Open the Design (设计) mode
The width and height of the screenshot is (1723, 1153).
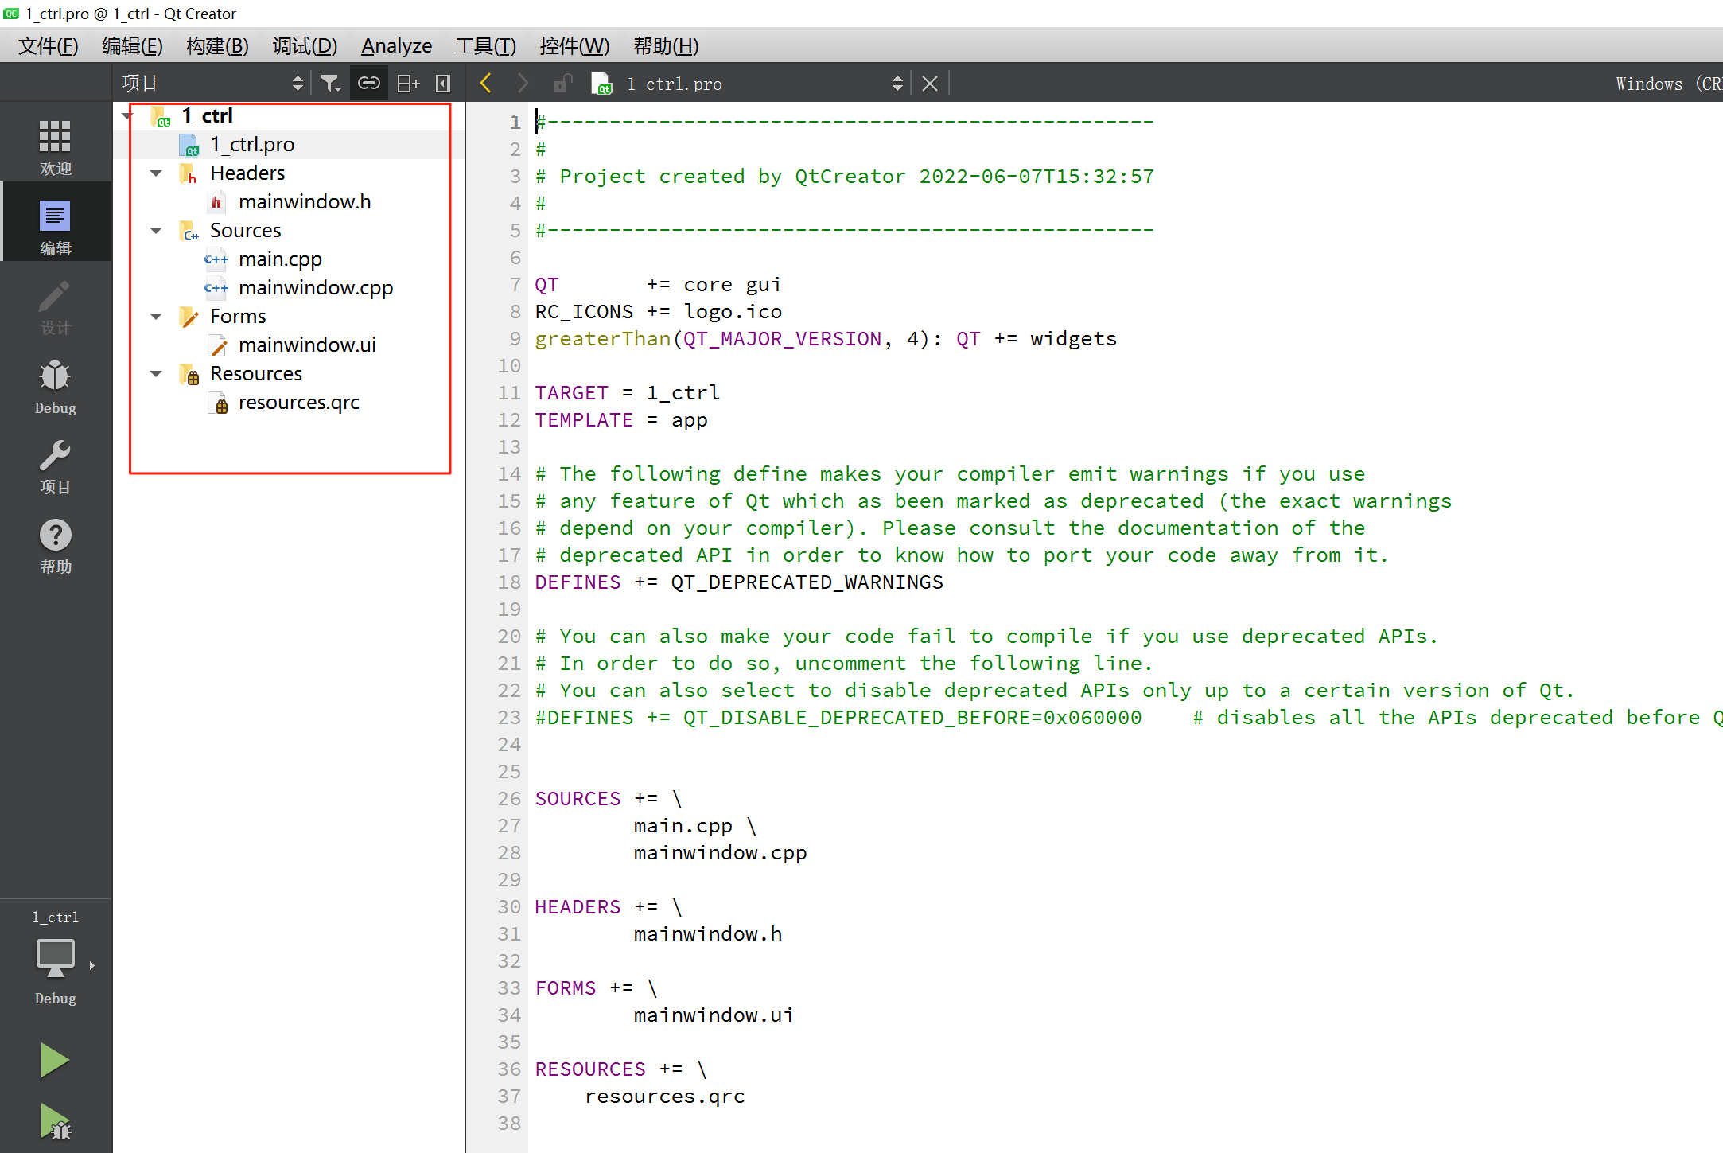[56, 306]
